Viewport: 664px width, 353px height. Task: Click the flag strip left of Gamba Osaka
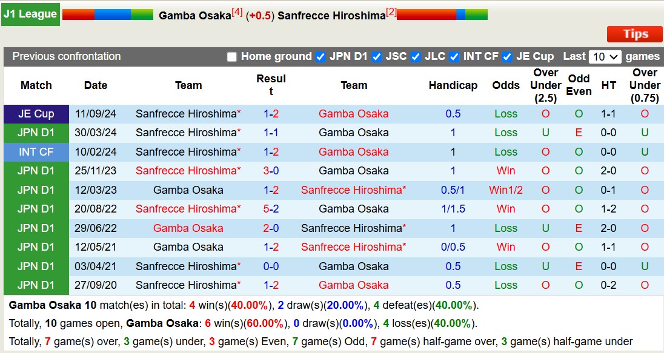tap(108, 13)
